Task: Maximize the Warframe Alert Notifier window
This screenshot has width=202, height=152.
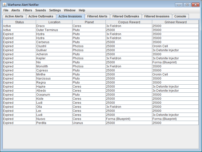Action: click(187, 5)
